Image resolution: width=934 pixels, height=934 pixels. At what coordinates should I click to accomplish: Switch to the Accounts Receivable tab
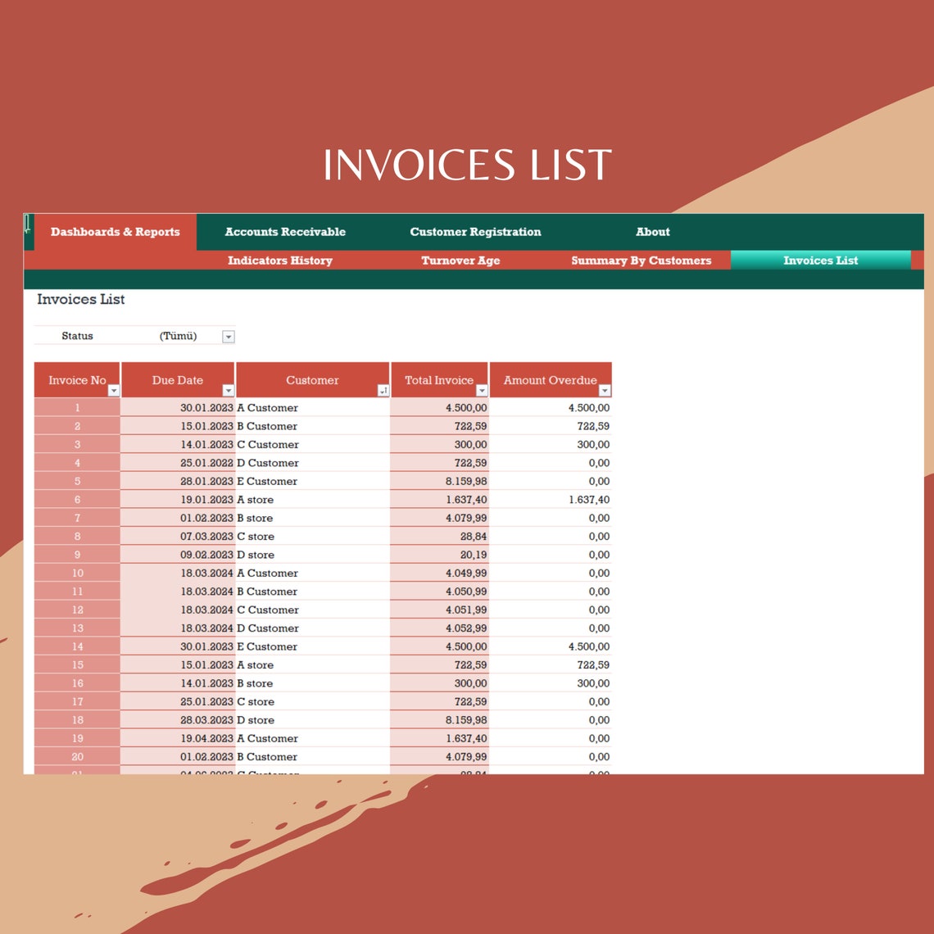[285, 232]
